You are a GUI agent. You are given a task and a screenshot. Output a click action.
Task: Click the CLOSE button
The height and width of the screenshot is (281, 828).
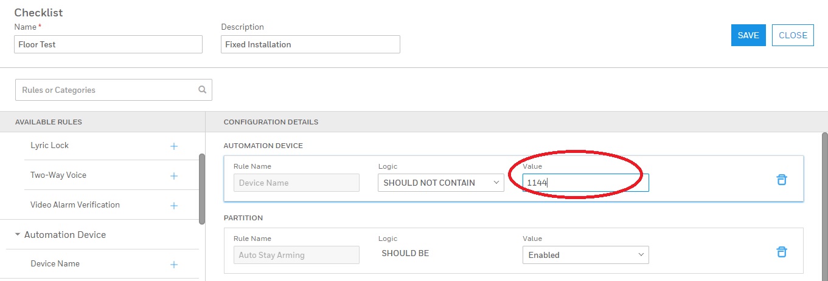pos(792,35)
